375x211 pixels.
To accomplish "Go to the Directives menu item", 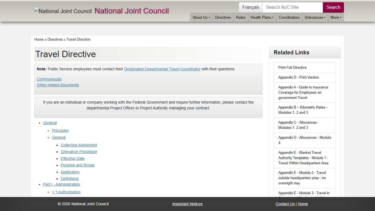I will point(223,17).
